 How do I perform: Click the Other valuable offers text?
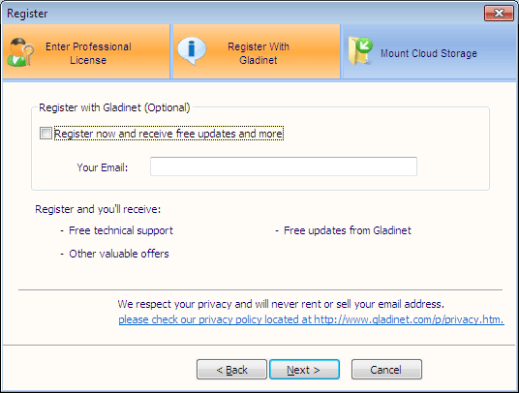coord(119,254)
